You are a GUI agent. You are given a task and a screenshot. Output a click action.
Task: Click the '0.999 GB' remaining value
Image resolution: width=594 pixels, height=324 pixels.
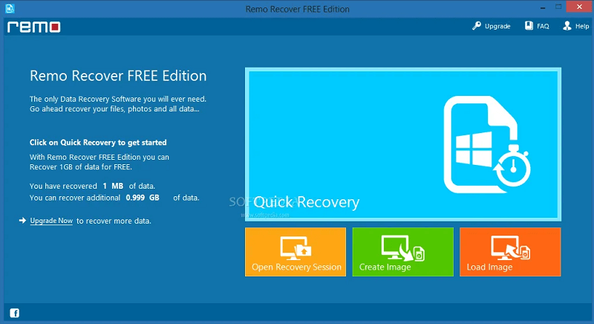click(x=143, y=198)
